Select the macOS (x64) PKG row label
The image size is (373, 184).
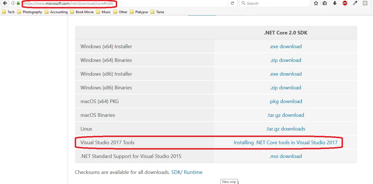click(99, 101)
